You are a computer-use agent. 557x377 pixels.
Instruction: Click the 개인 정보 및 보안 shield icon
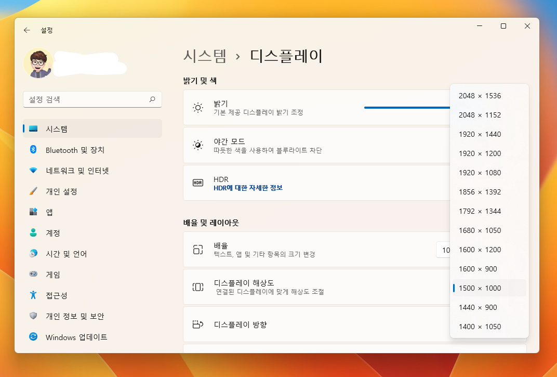(33, 316)
